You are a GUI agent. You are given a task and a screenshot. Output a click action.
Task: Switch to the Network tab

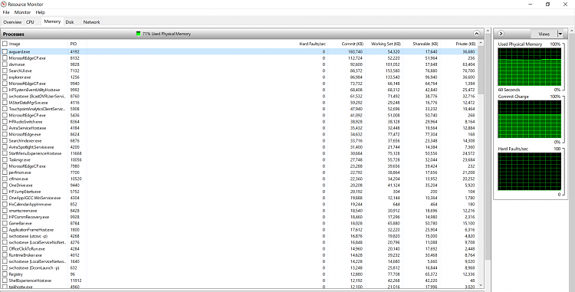tap(92, 22)
